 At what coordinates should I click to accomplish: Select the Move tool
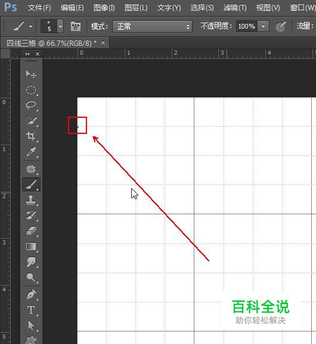31,74
